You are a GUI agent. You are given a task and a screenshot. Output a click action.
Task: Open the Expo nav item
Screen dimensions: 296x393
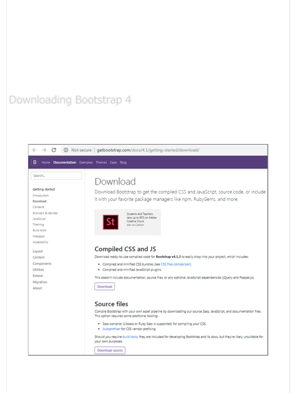[113, 162]
